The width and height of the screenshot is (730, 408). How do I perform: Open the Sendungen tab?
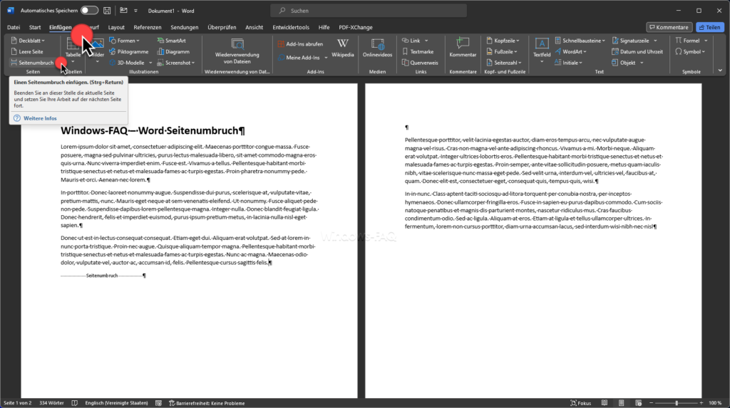pyautogui.click(x=185, y=28)
